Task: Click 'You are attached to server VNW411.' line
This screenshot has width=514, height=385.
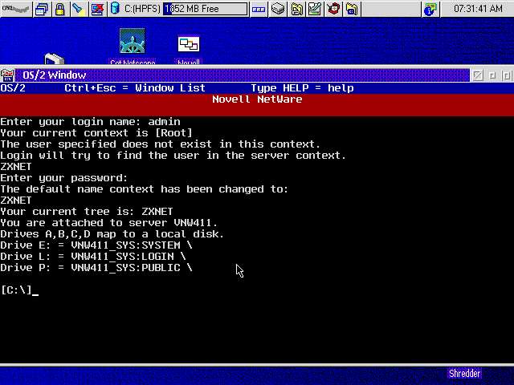Action: (109, 223)
